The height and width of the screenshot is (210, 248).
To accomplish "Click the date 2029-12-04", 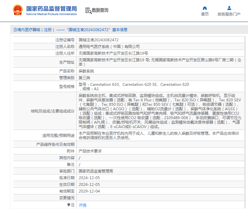I will 89,191.
